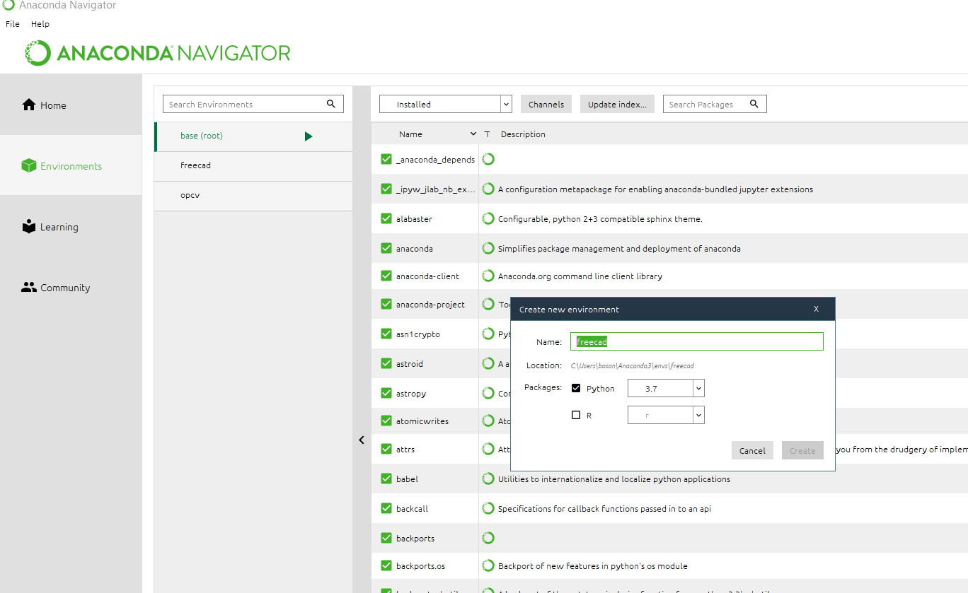The width and height of the screenshot is (968, 593).
Task: Click the Search Environments field
Action: click(x=253, y=104)
